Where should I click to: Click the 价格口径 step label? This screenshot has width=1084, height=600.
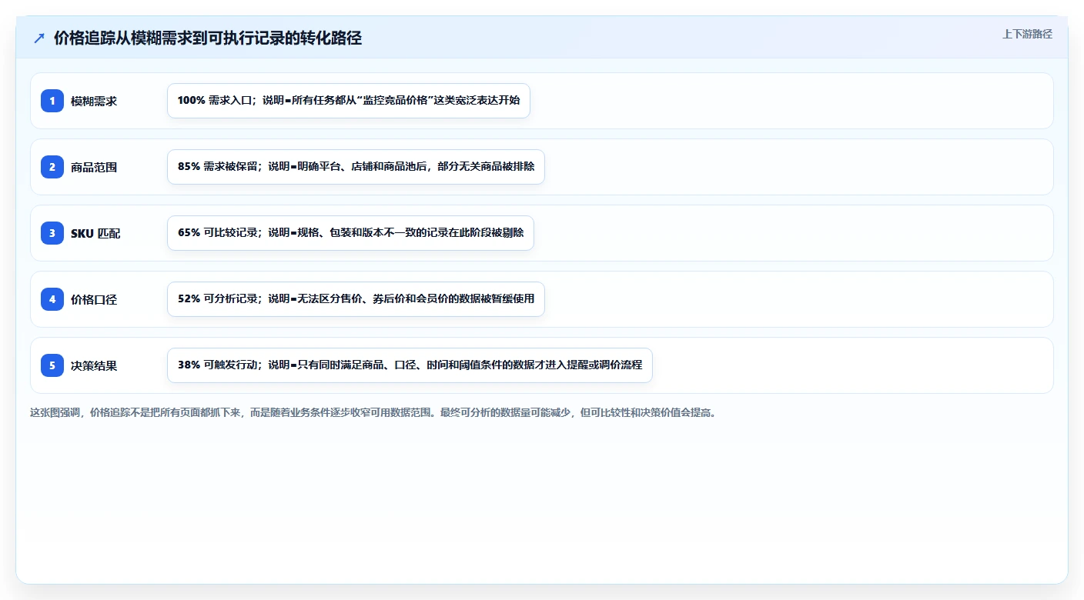(94, 299)
